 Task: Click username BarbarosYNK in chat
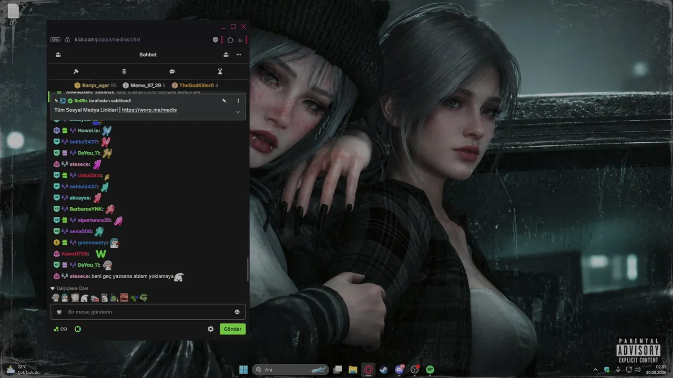[x=86, y=209]
